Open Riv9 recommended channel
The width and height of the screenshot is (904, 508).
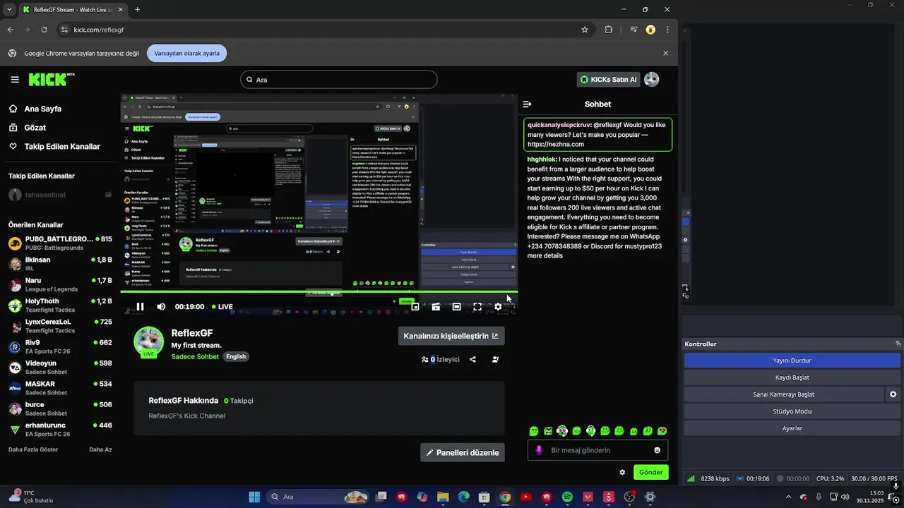60,346
